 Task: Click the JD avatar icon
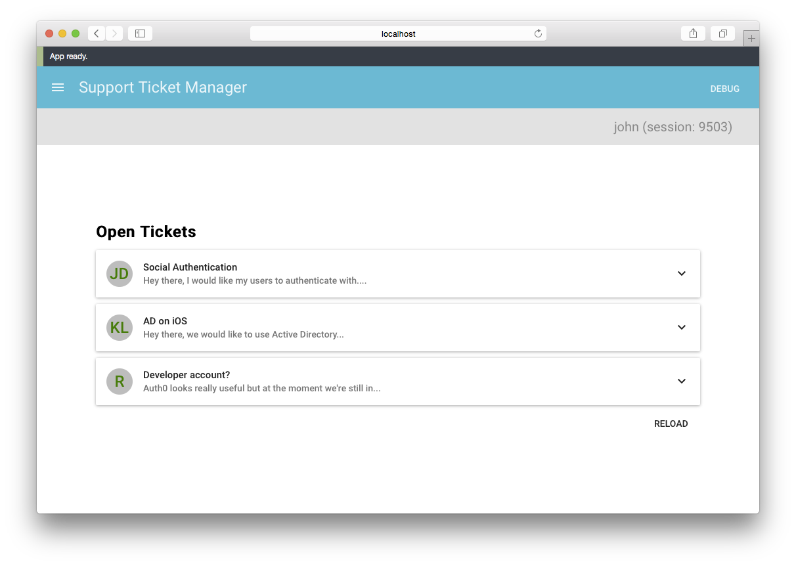(x=120, y=274)
